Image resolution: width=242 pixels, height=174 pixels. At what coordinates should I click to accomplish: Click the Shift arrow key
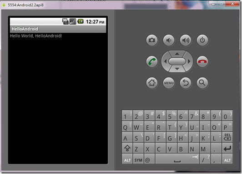pos(127,148)
